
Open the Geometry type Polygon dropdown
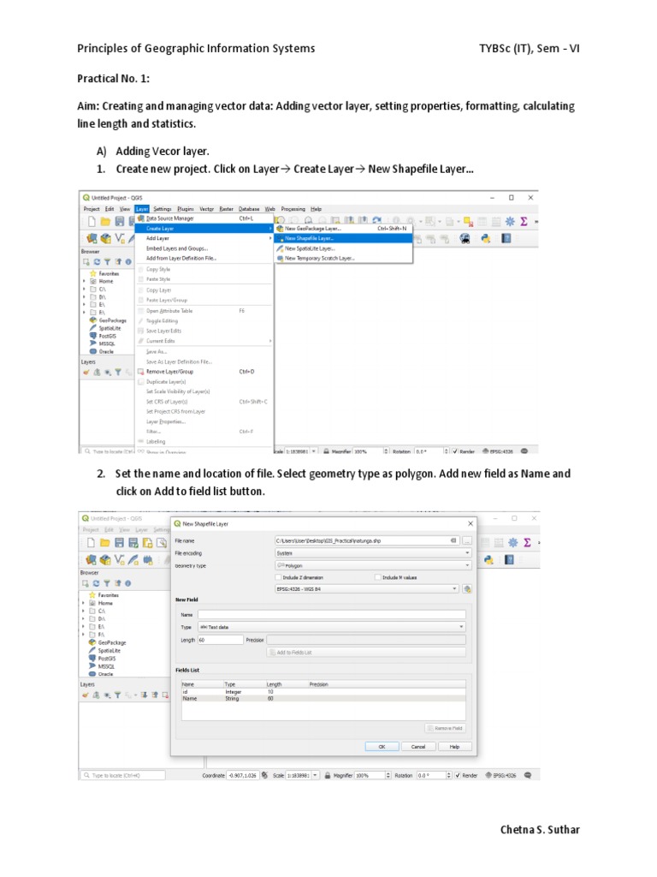(x=372, y=565)
